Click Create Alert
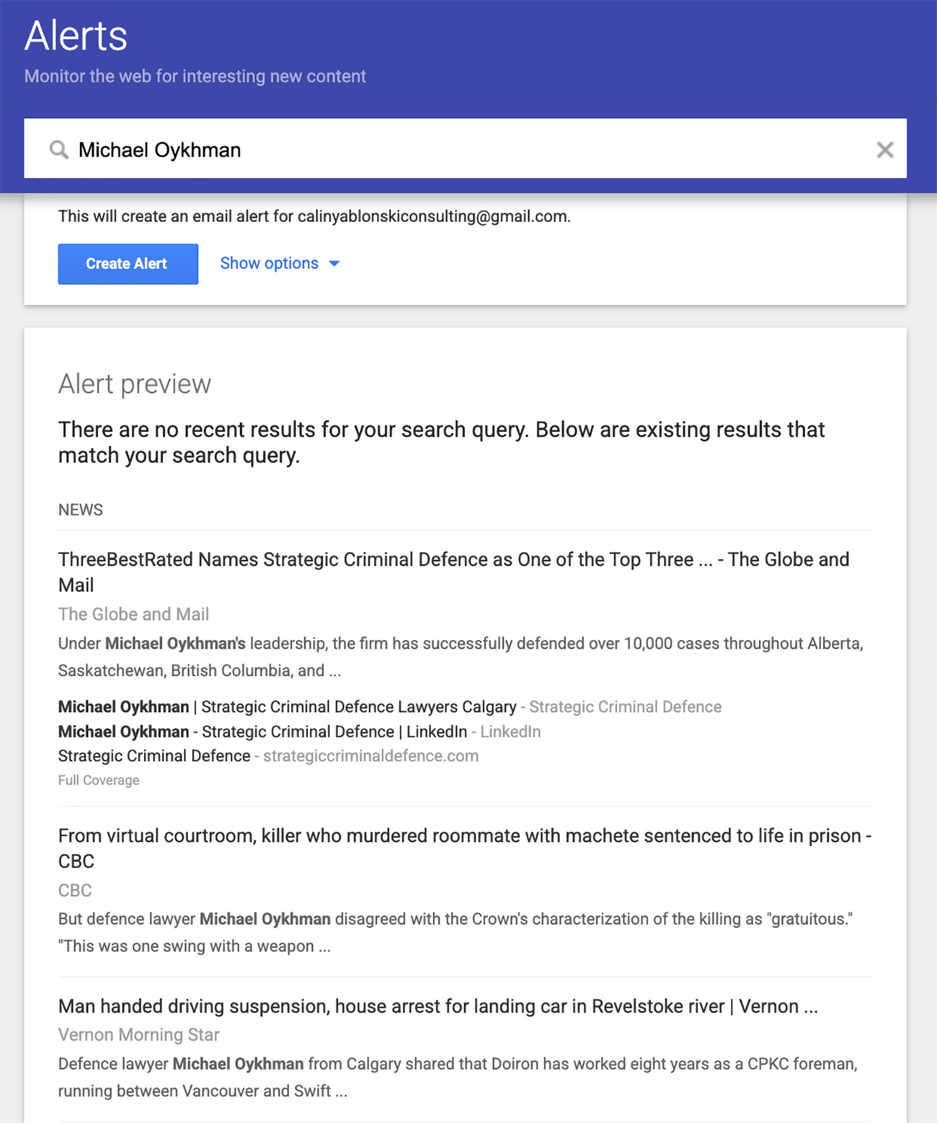Viewport: 937px width, 1123px height. (x=127, y=263)
